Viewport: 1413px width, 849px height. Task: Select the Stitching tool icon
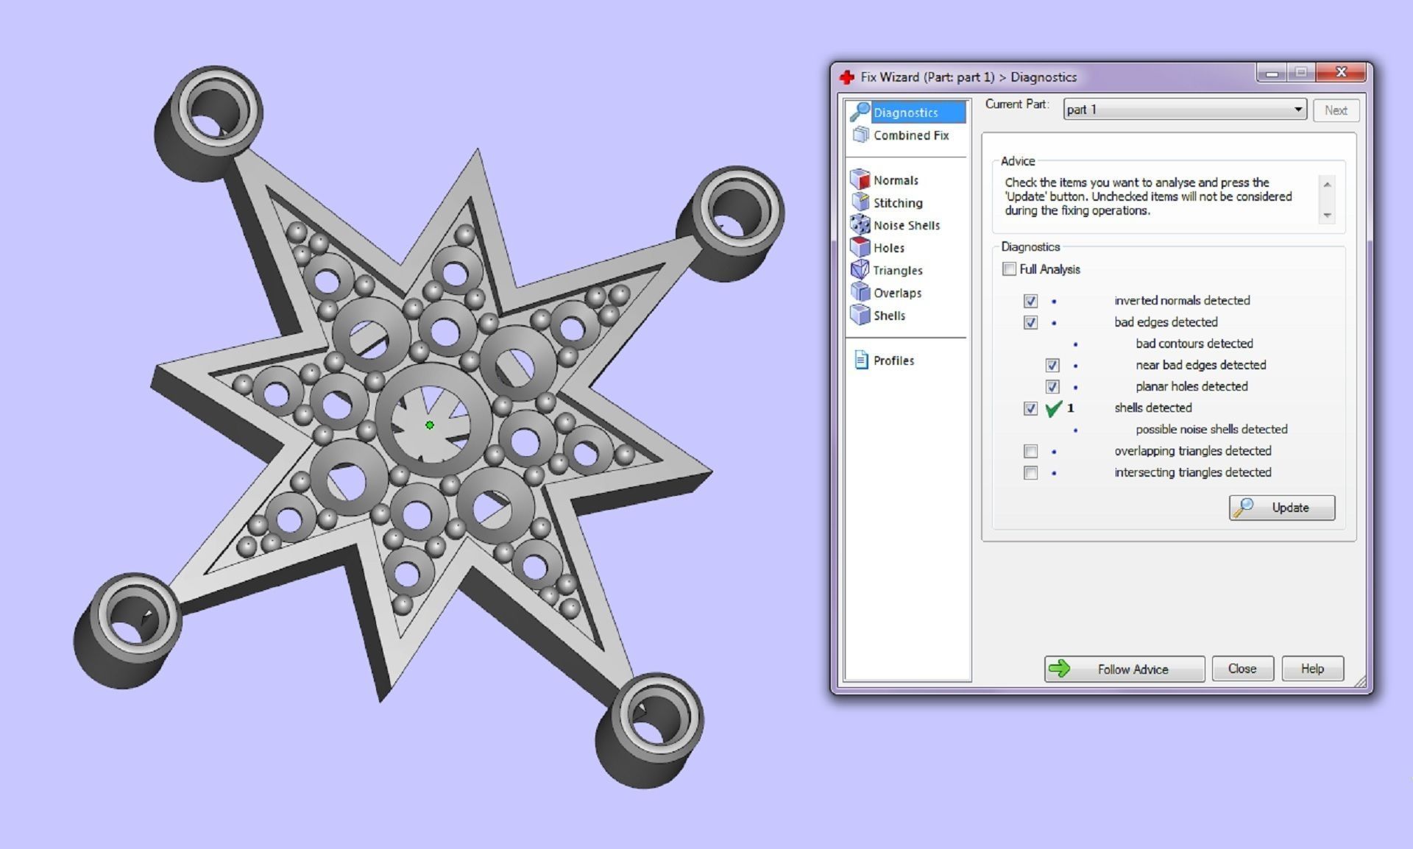click(x=860, y=202)
